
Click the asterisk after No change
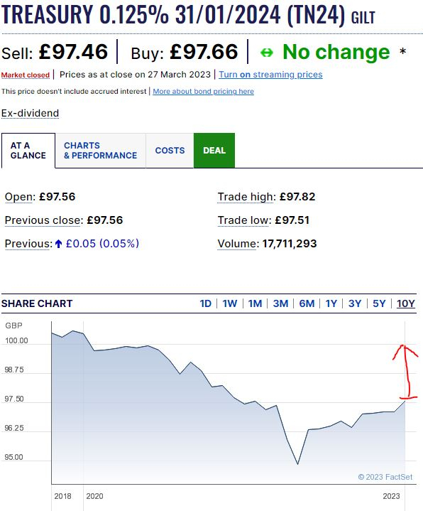click(x=403, y=51)
